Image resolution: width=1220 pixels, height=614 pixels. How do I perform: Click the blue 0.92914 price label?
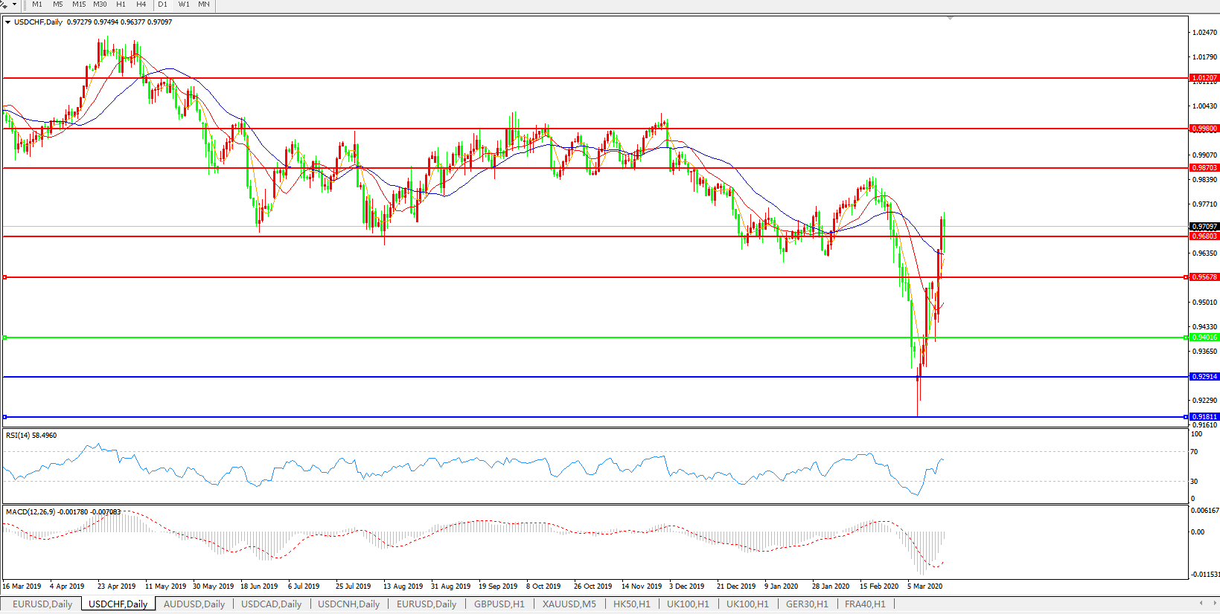[1204, 377]
